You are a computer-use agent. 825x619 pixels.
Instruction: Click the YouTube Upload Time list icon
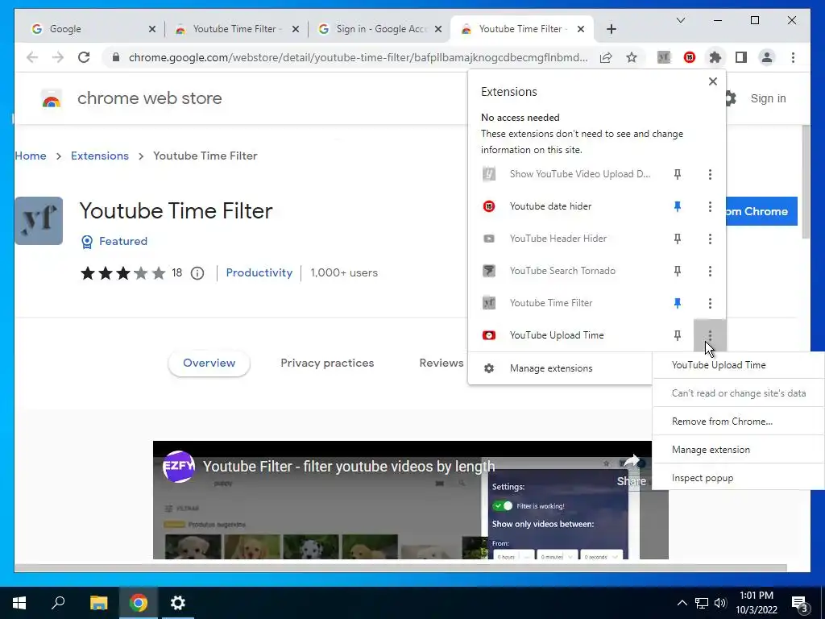point(489,335)
